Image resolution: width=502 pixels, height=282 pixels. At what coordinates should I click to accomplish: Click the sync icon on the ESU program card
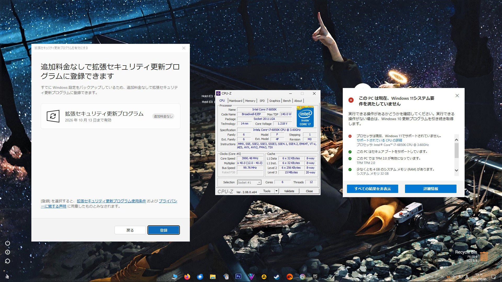(x=53, y=116)
